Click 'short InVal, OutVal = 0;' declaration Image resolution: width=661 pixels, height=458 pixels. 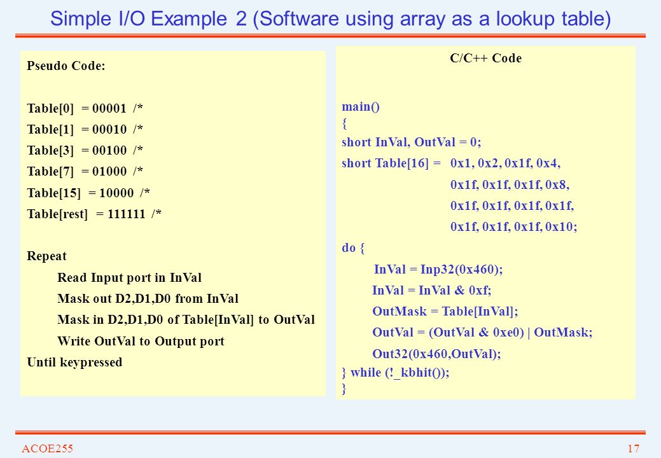412,142
